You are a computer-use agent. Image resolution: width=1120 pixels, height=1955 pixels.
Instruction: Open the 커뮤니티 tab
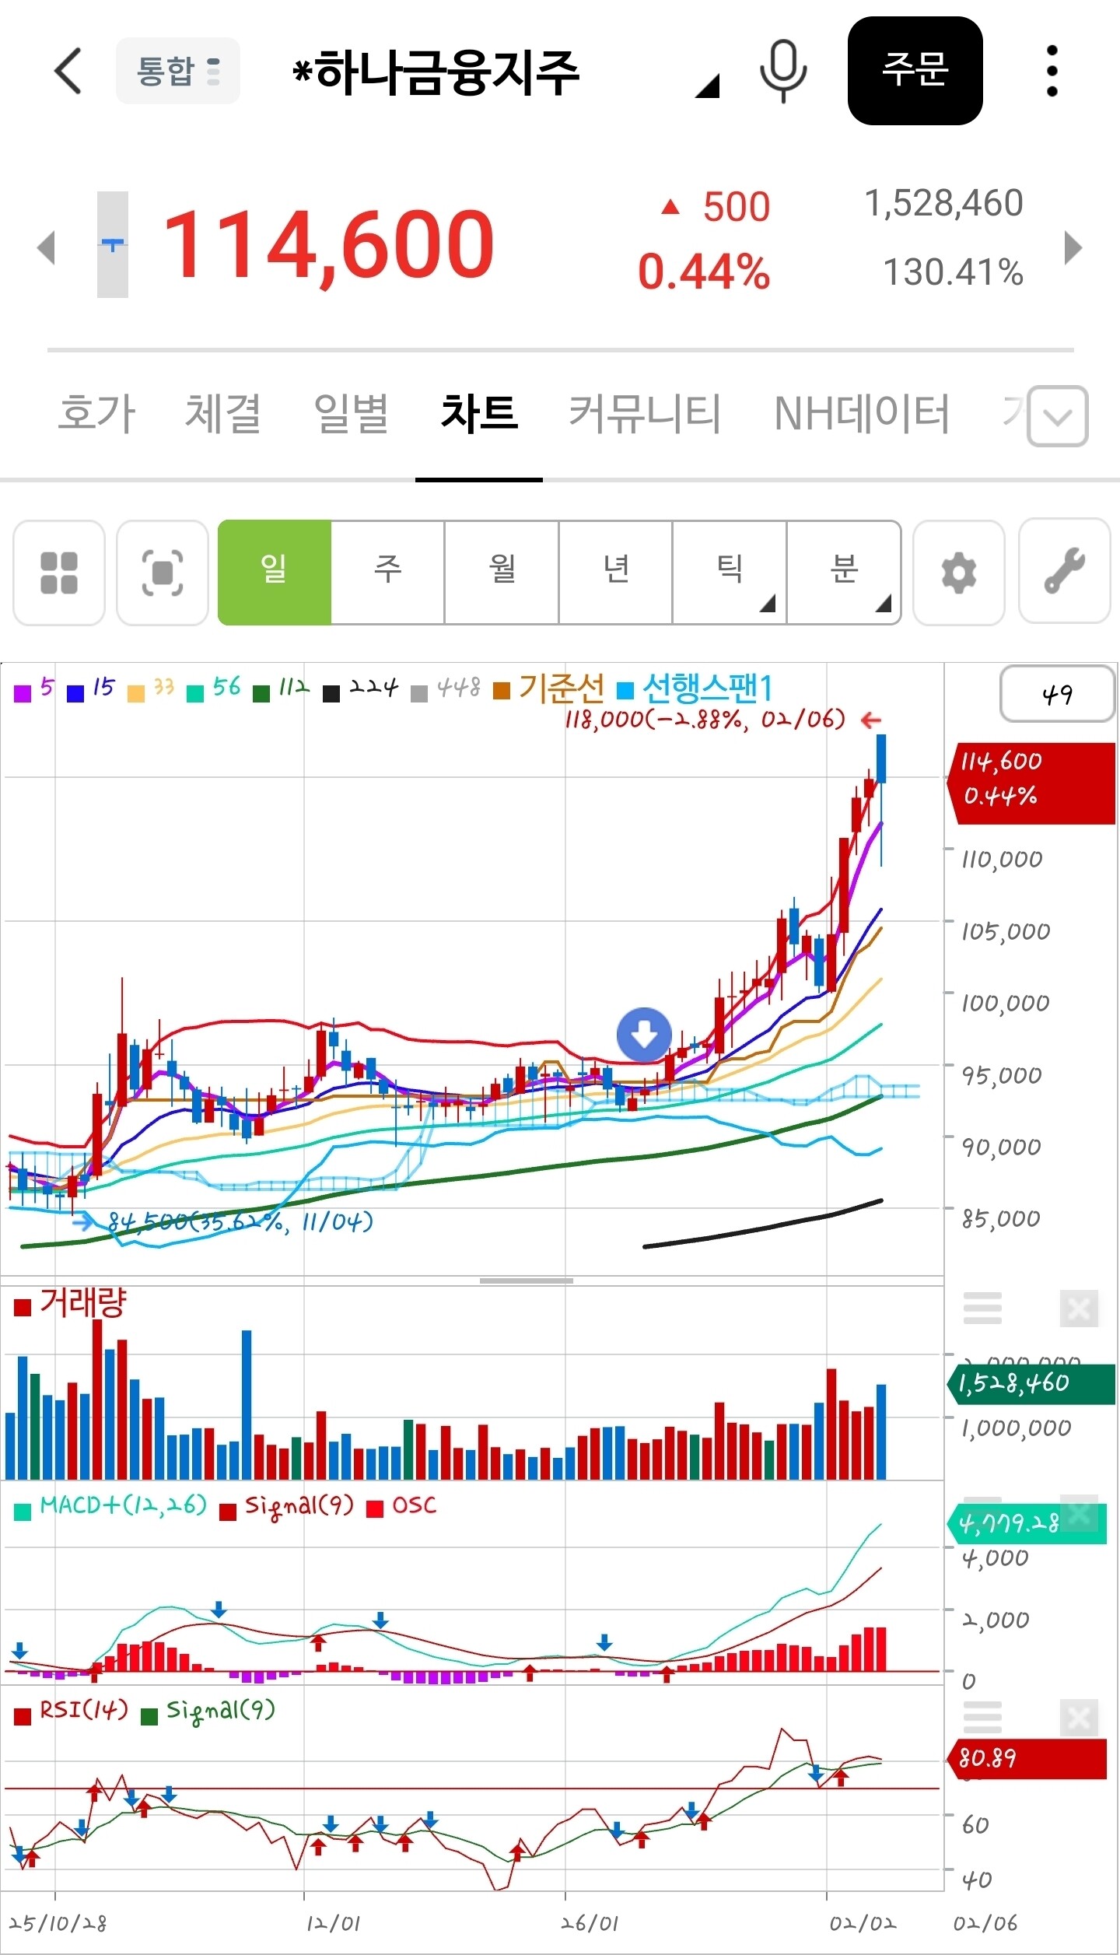645,413
